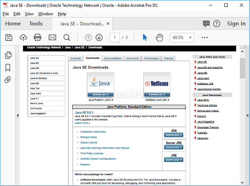
Task: Open the bookmarks panel
Action: pos(8,67)
